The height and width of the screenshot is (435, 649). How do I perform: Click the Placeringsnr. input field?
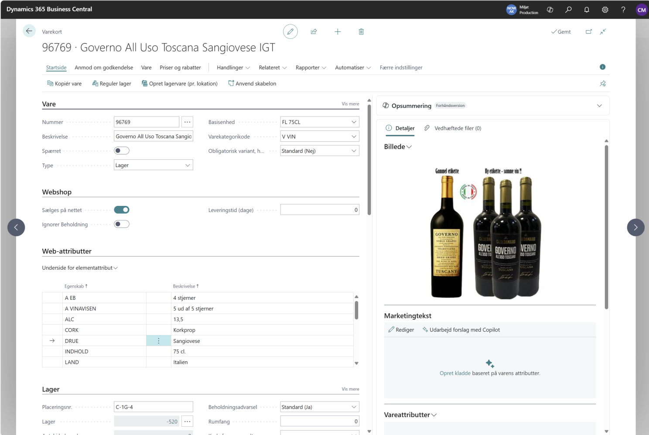tap(153, 407)
